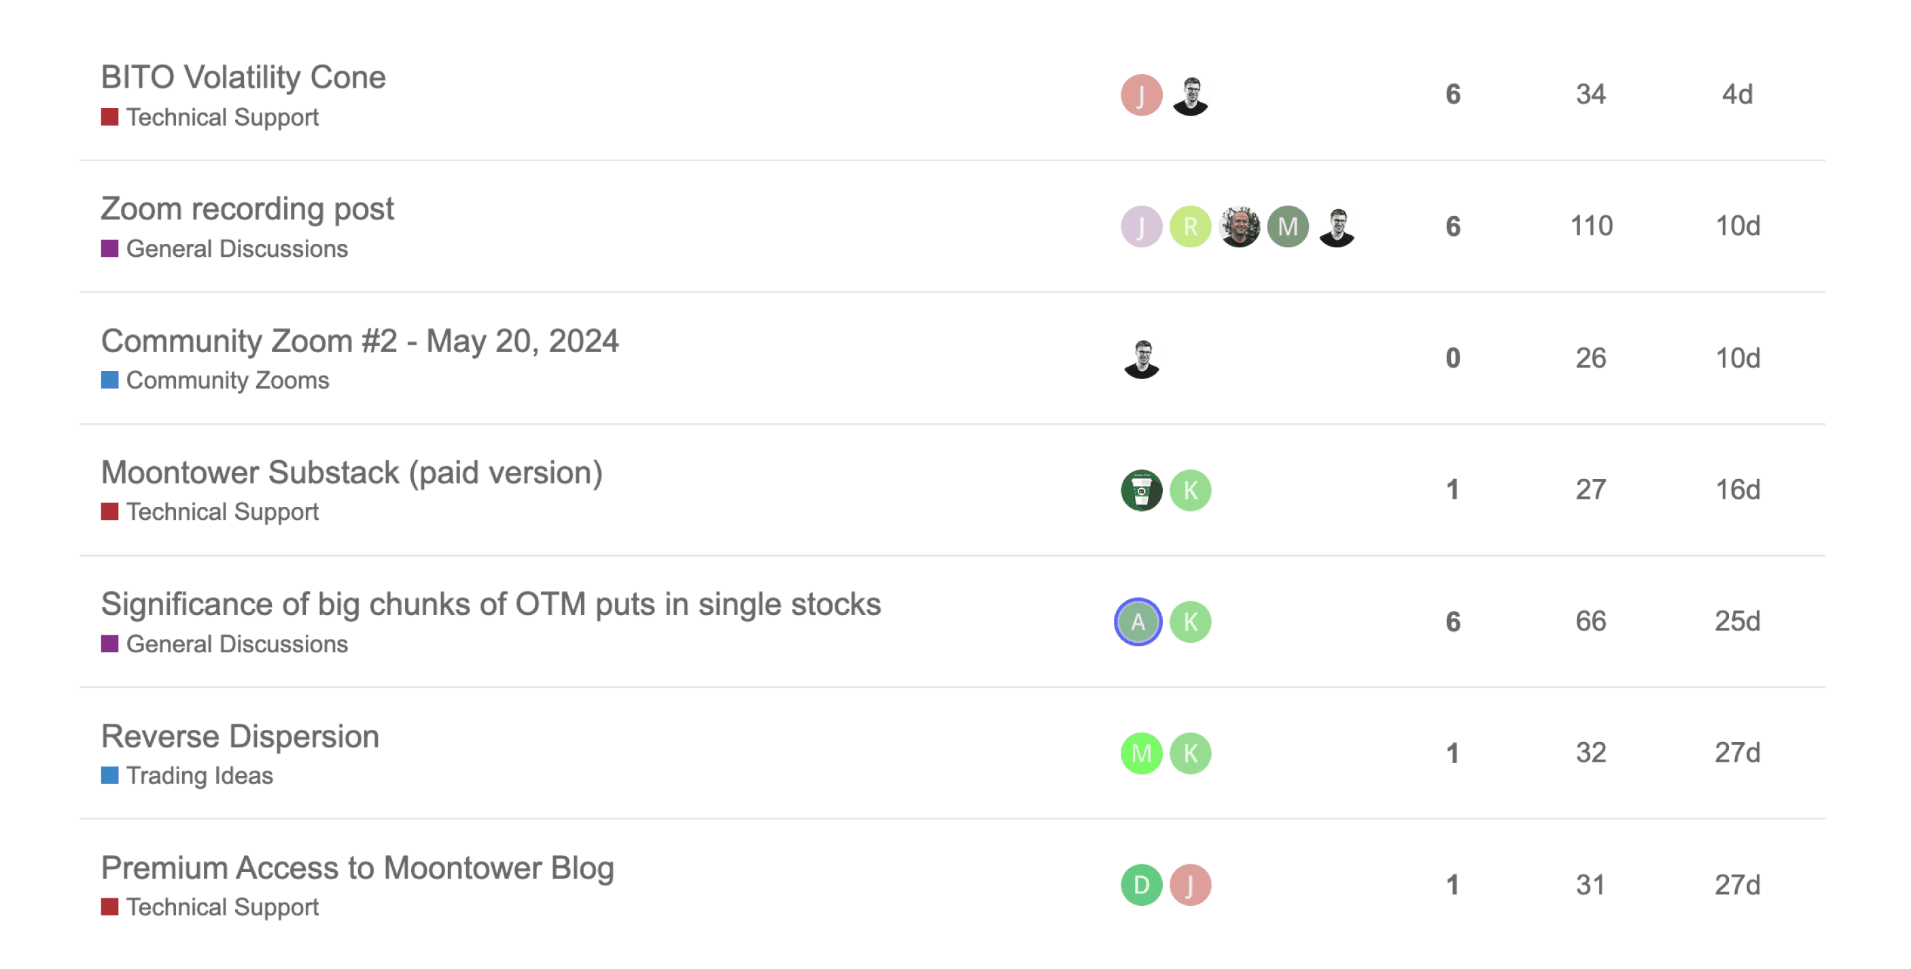This screenshot has height=969, width=1911.
Task: Open Community Zoom #2 - May 20, 2024
Action: [360, 340]
